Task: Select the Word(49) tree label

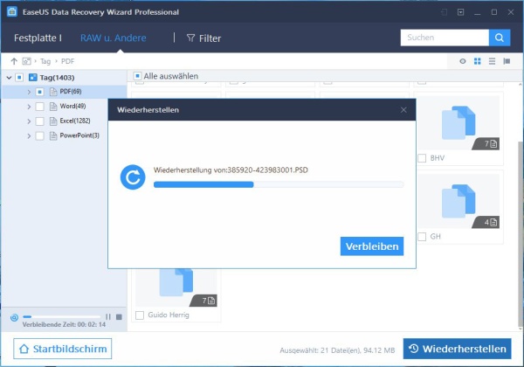Action: (72, 107)
